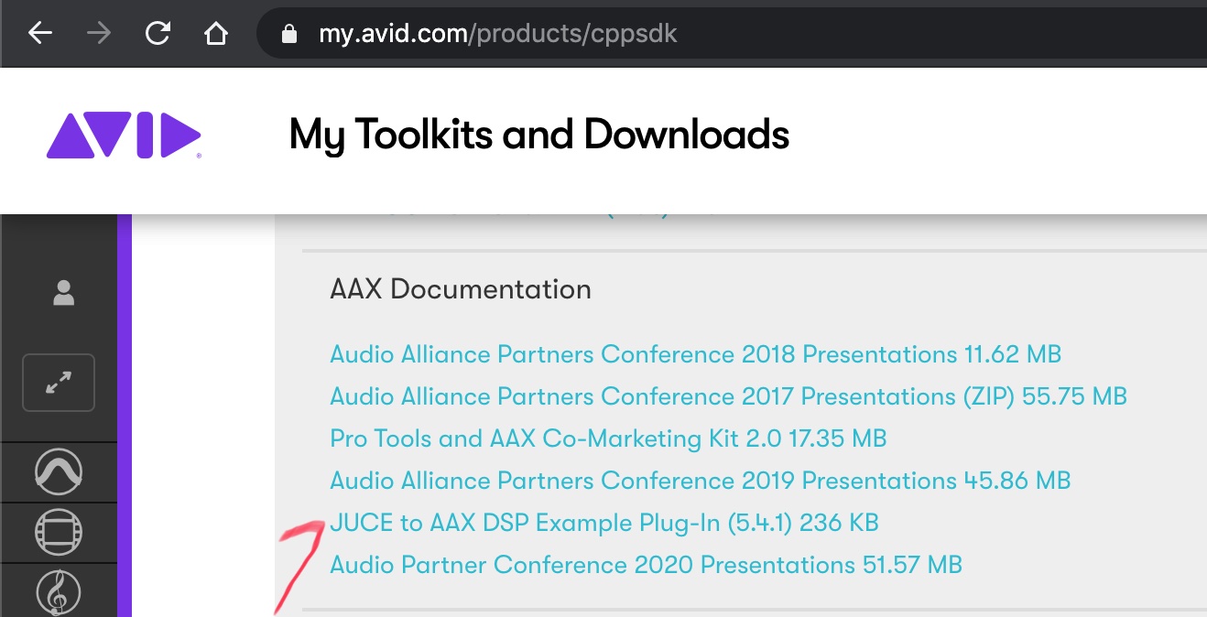Download the 2019 Conference Presentations file
This screenshot has height=617, width=1207.
coord(700,481)
